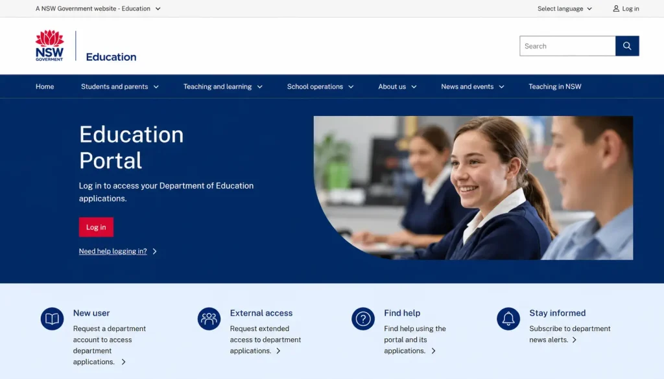Open Teaching in NSW nav item
The width and height of the screenshot is (664, 379).
(555, 86)
